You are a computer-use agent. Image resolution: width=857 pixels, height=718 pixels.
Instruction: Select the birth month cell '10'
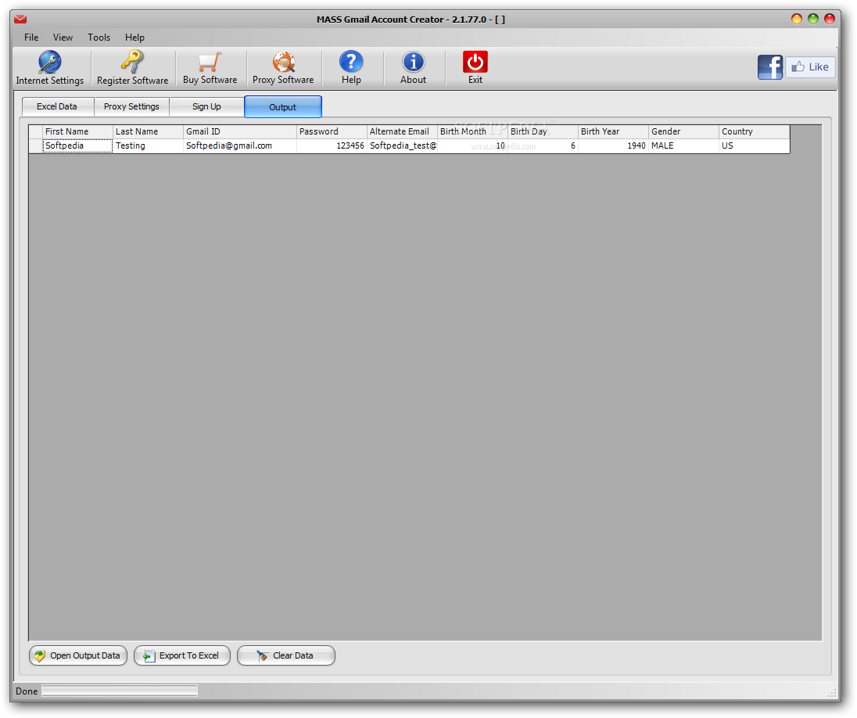click(x=473, y=146)
